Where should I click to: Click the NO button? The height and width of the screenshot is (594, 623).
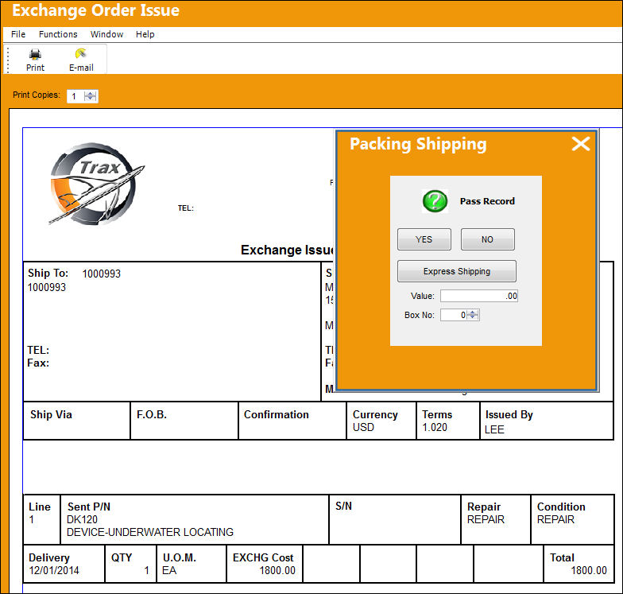488,239
